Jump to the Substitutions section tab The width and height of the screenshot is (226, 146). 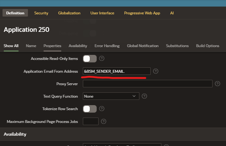click(x=177, y=46)
